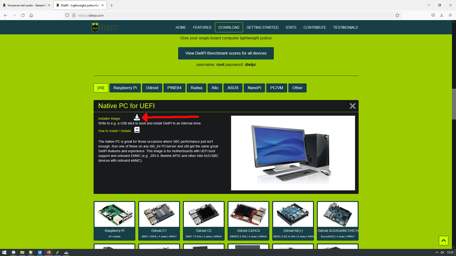Screen dimensions: 456x256
Task: Filter devices by PC/VM
Action: (x=277, y=88)
